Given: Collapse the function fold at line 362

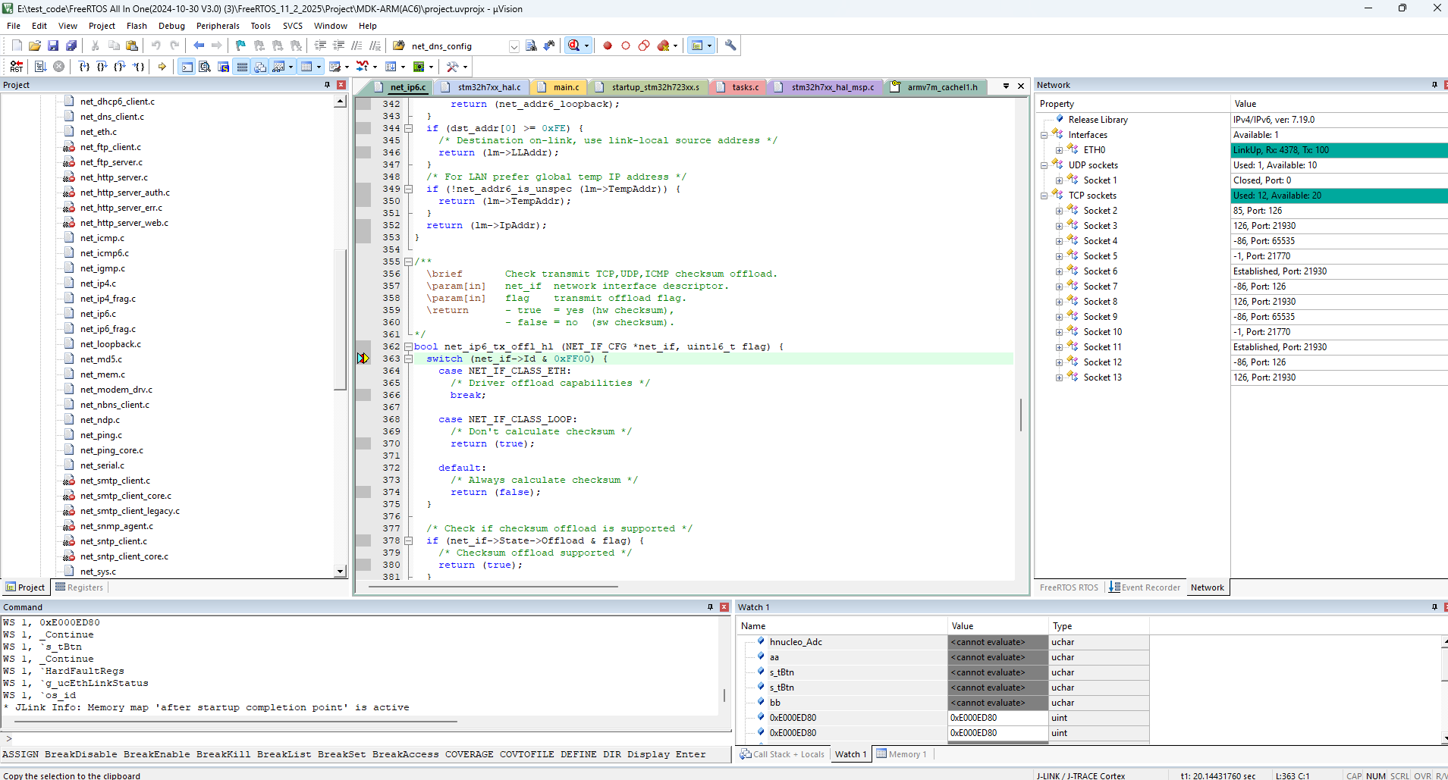Looking at the screenshot, I should point(408,346).
